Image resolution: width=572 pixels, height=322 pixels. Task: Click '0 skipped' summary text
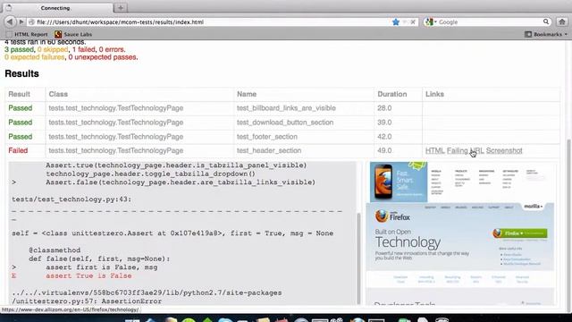point(53,49)
